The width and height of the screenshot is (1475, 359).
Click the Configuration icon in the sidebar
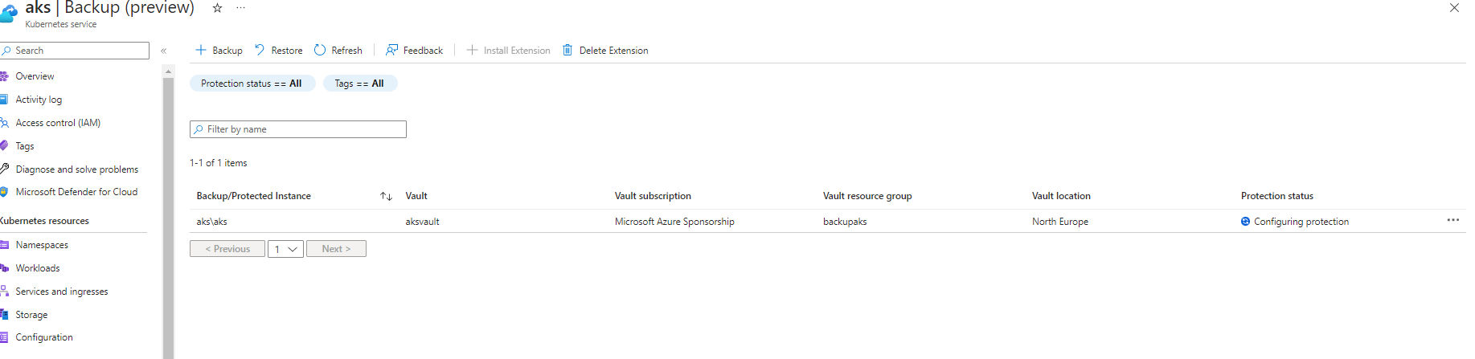click(4, 337)
